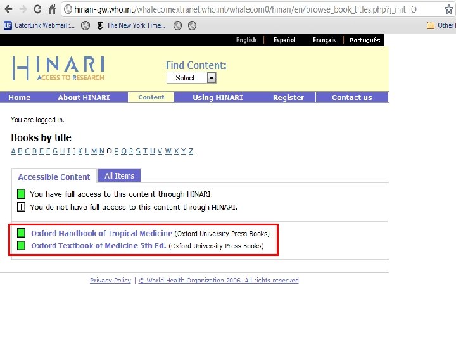Browse book titles starting with X
Screen dimensions: 456x342
[176, 151]
